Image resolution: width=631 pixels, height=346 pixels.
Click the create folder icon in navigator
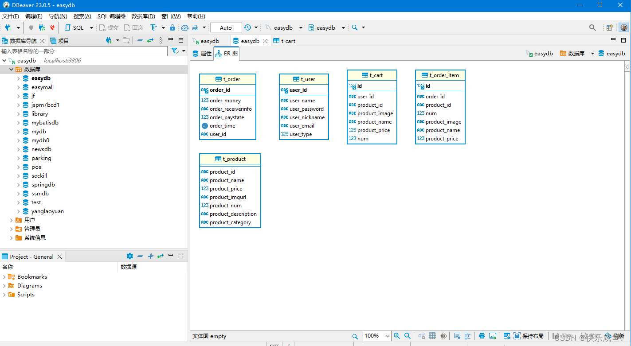(126, 40)
